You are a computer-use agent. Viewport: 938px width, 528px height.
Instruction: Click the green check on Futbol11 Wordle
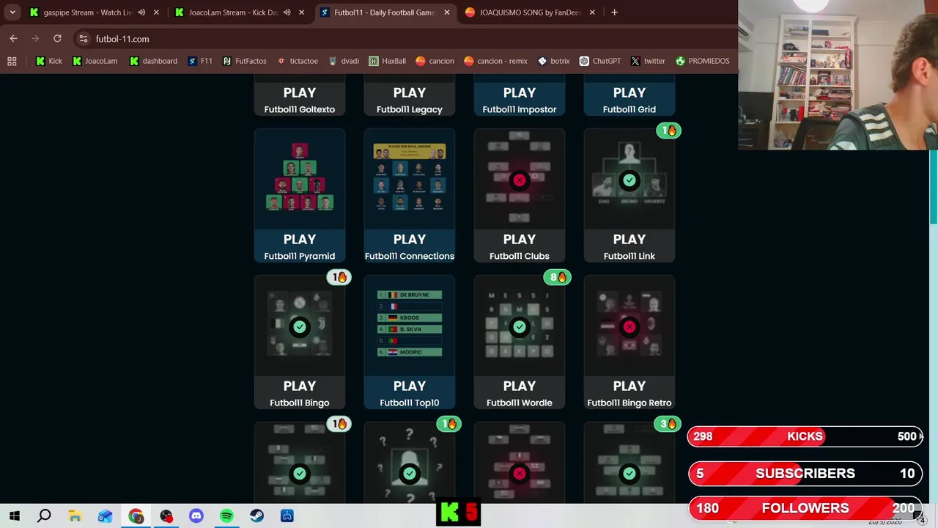[x=520, y=326]
